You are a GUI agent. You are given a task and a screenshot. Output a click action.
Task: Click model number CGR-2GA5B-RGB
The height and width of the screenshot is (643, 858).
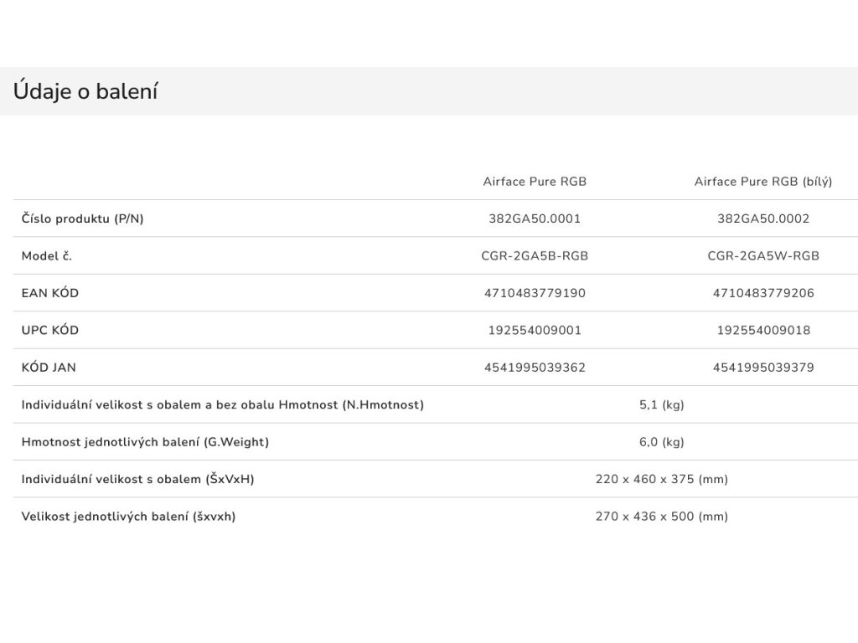535,255
